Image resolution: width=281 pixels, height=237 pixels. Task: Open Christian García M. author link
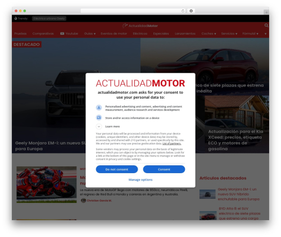click(99, 201)
